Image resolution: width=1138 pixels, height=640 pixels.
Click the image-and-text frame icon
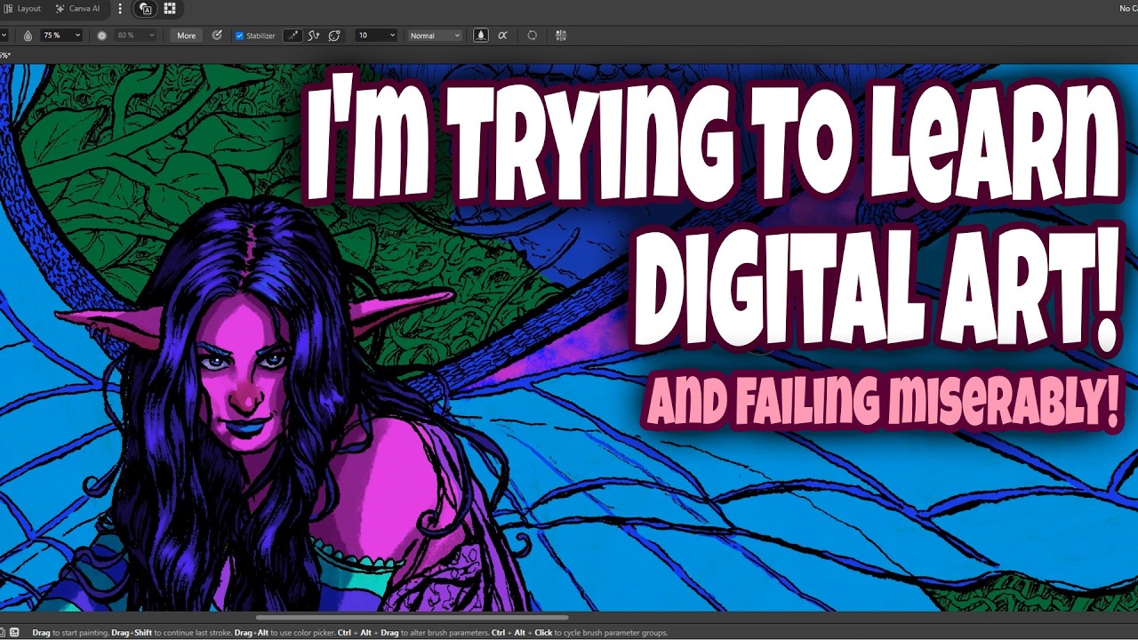point(146,9)
